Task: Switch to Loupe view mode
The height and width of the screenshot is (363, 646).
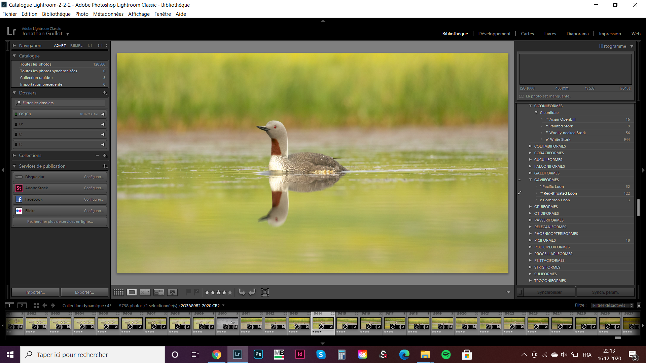Action: 132,292
